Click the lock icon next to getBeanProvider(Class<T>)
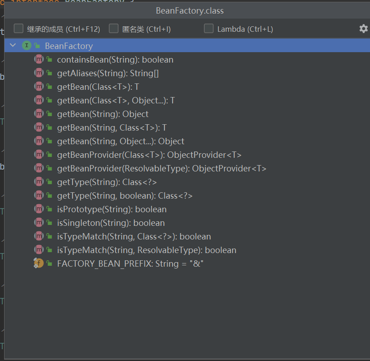This screenshot has height=361, width=370. pyautogui.click(x=48, y=155)
